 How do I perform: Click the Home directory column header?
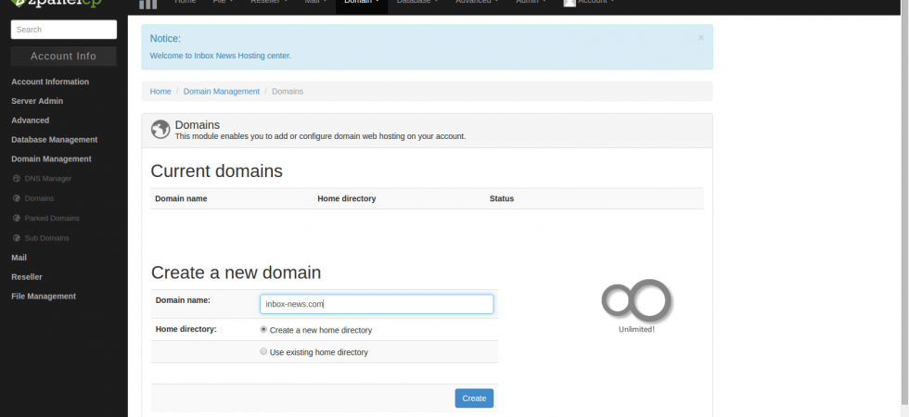tap(347, 198)
